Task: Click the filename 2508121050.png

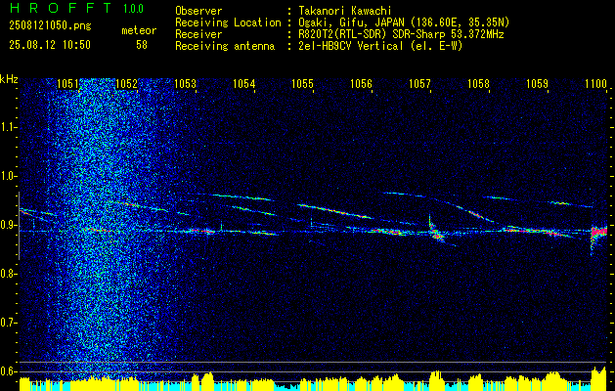Action: [50, 25]
